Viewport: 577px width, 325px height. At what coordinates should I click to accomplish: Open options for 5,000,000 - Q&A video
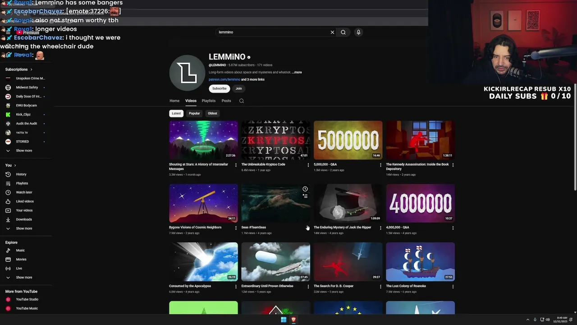380,165
